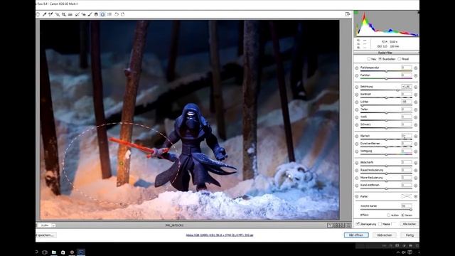Increase Sättigung with plus button
The width and height of the screenshot is (455, 256).
click(415, 151)
